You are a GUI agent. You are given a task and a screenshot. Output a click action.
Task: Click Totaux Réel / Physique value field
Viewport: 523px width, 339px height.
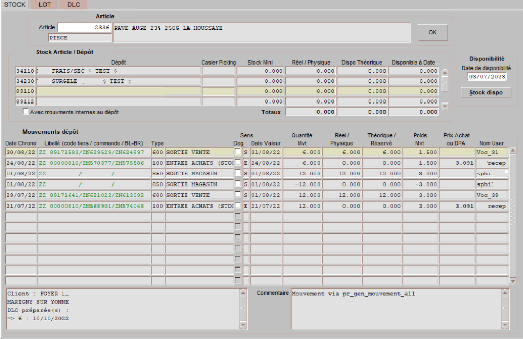311,112
